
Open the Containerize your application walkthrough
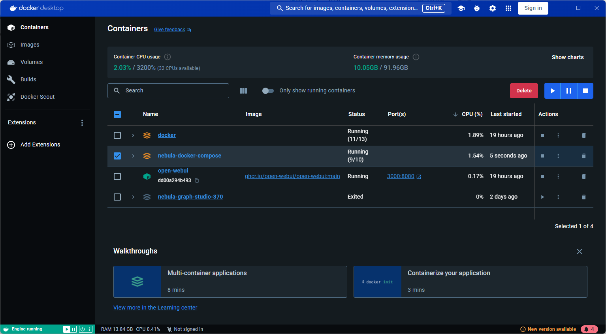pos(470,281)
